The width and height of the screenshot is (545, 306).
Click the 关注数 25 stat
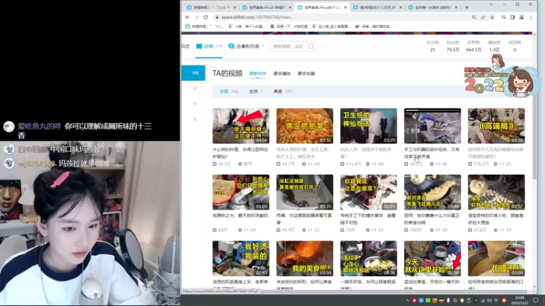coord(433,46)
